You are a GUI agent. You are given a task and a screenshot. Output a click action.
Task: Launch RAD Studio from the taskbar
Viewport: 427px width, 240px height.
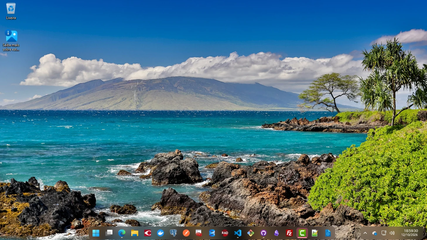click(x=225, y=233)
